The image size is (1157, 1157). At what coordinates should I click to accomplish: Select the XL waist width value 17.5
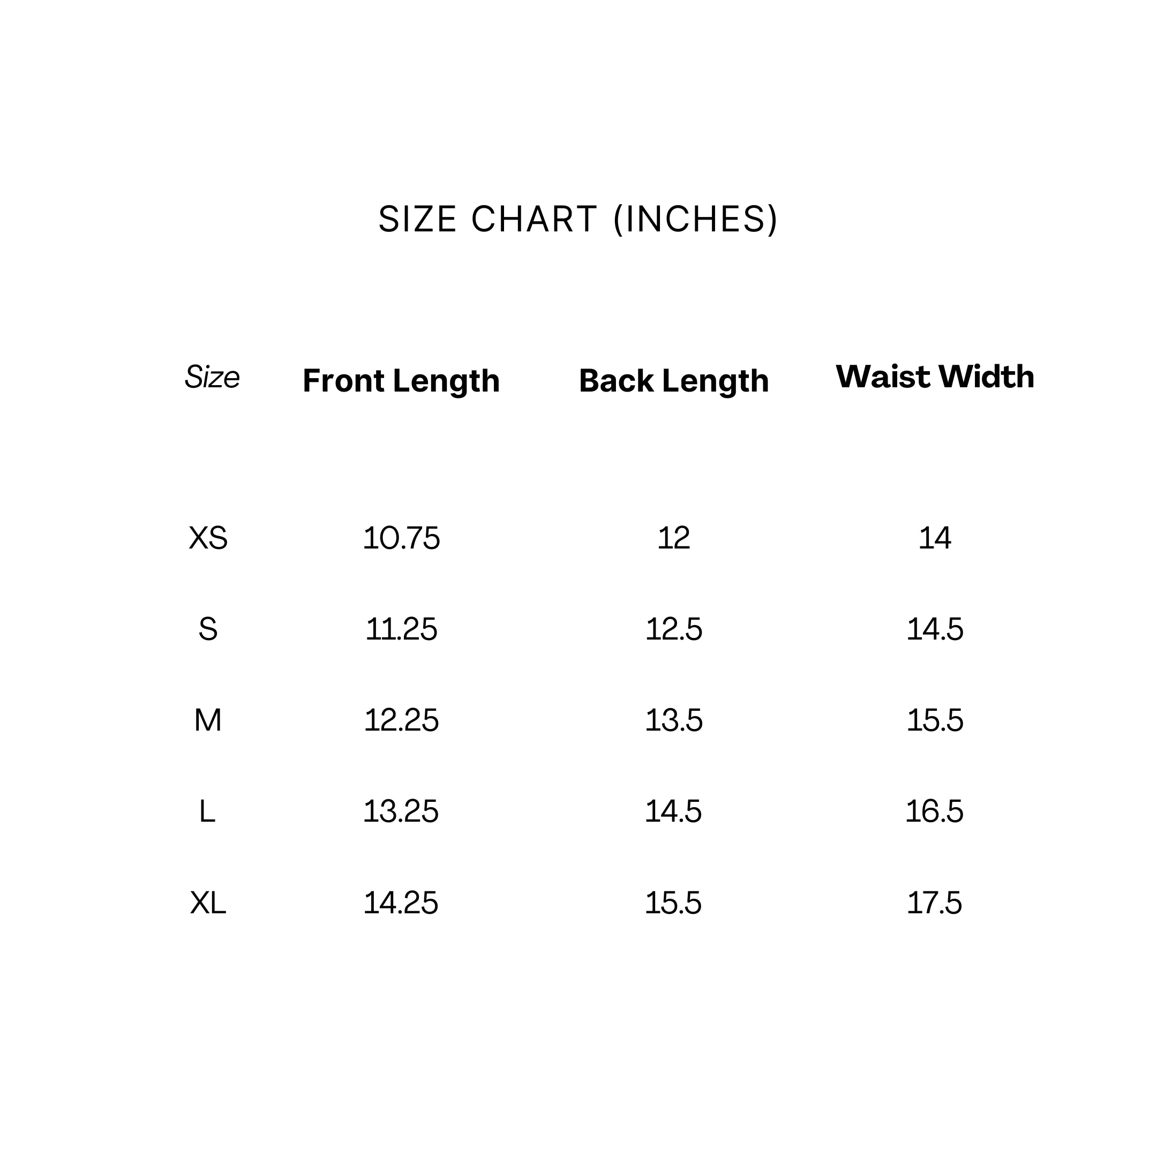point(935,903)
